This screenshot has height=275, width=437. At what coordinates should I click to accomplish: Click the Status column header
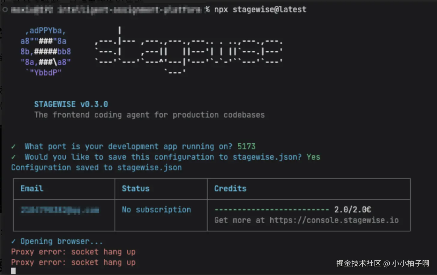click(135, 188)
